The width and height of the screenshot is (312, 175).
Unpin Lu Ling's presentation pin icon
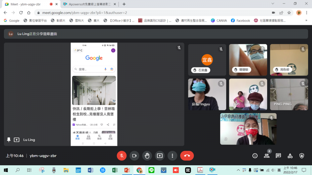coord(9,140)
